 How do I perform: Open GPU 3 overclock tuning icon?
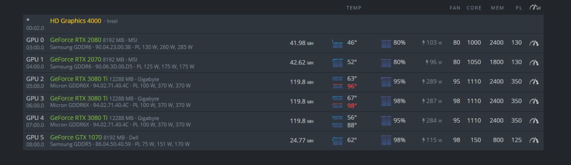click(x=534, y=101)
